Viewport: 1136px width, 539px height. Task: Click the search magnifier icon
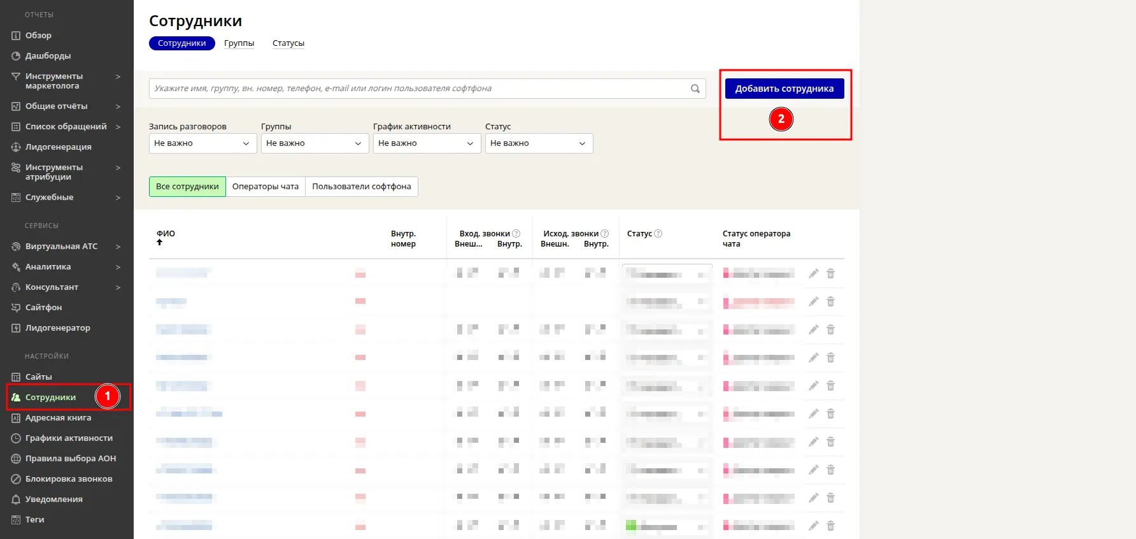tap(695, 89)
